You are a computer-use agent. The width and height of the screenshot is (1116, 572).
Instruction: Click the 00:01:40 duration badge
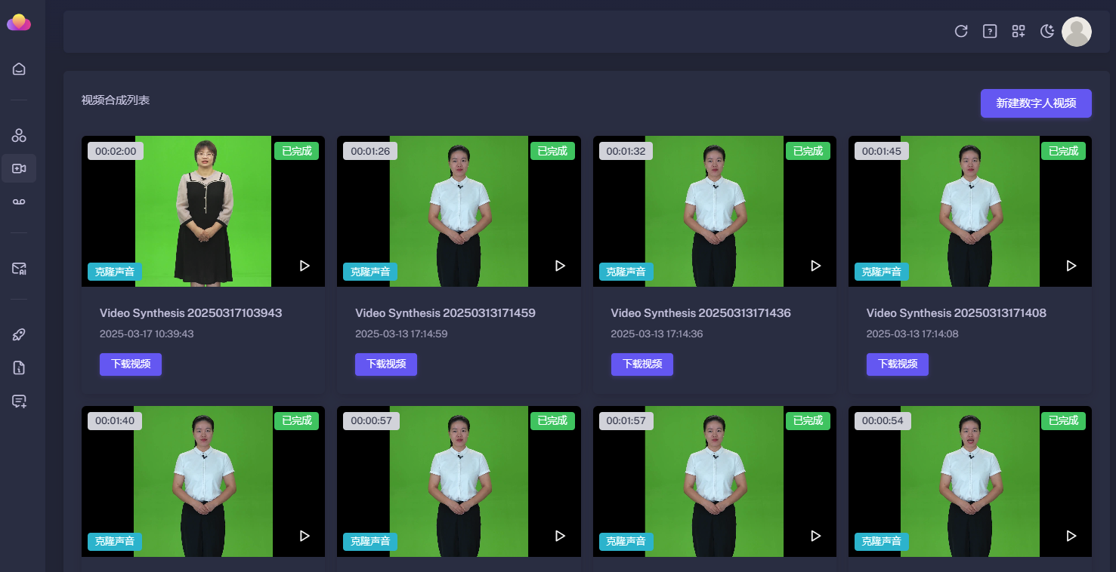click(115, 421)
